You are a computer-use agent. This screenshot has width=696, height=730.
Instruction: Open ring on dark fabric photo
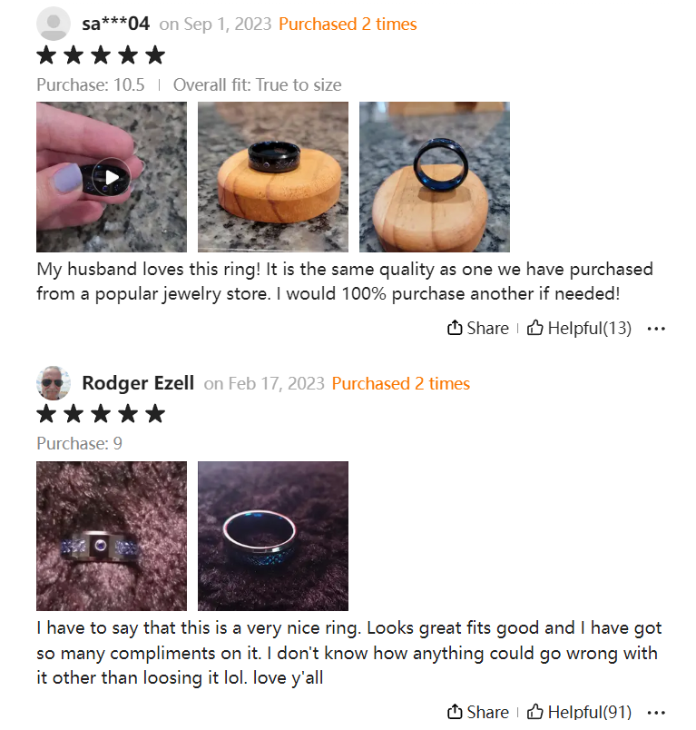click(273, 536)
